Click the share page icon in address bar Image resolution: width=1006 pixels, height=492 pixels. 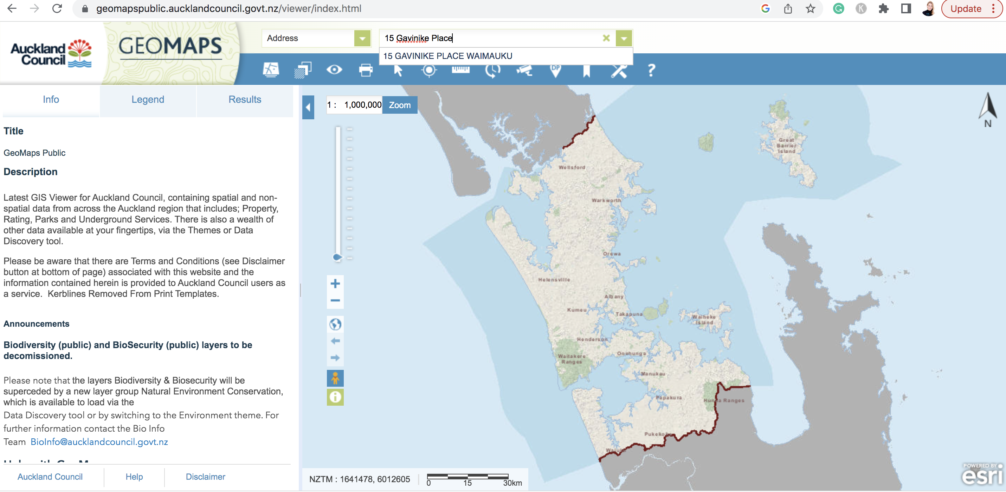click(x=788, y=8)
